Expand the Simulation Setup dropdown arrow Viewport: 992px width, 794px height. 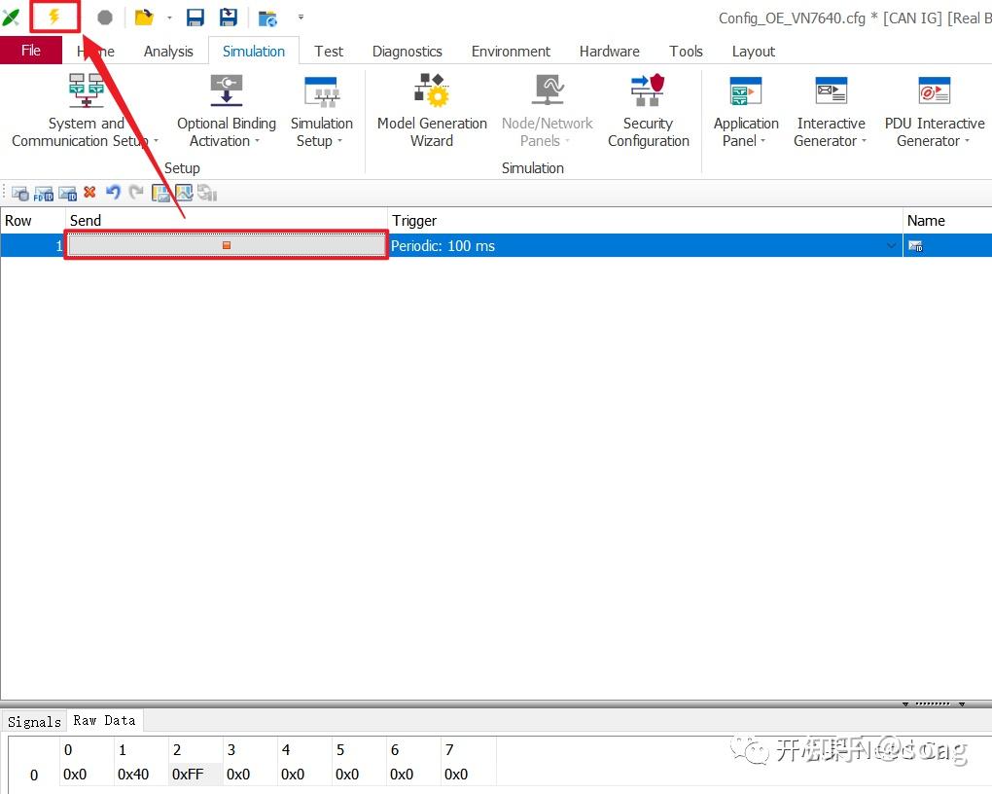pyautogui.click(x=339, y=141)
